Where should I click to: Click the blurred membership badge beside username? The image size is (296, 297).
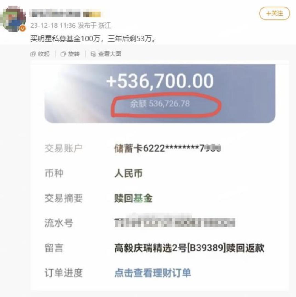92,14
